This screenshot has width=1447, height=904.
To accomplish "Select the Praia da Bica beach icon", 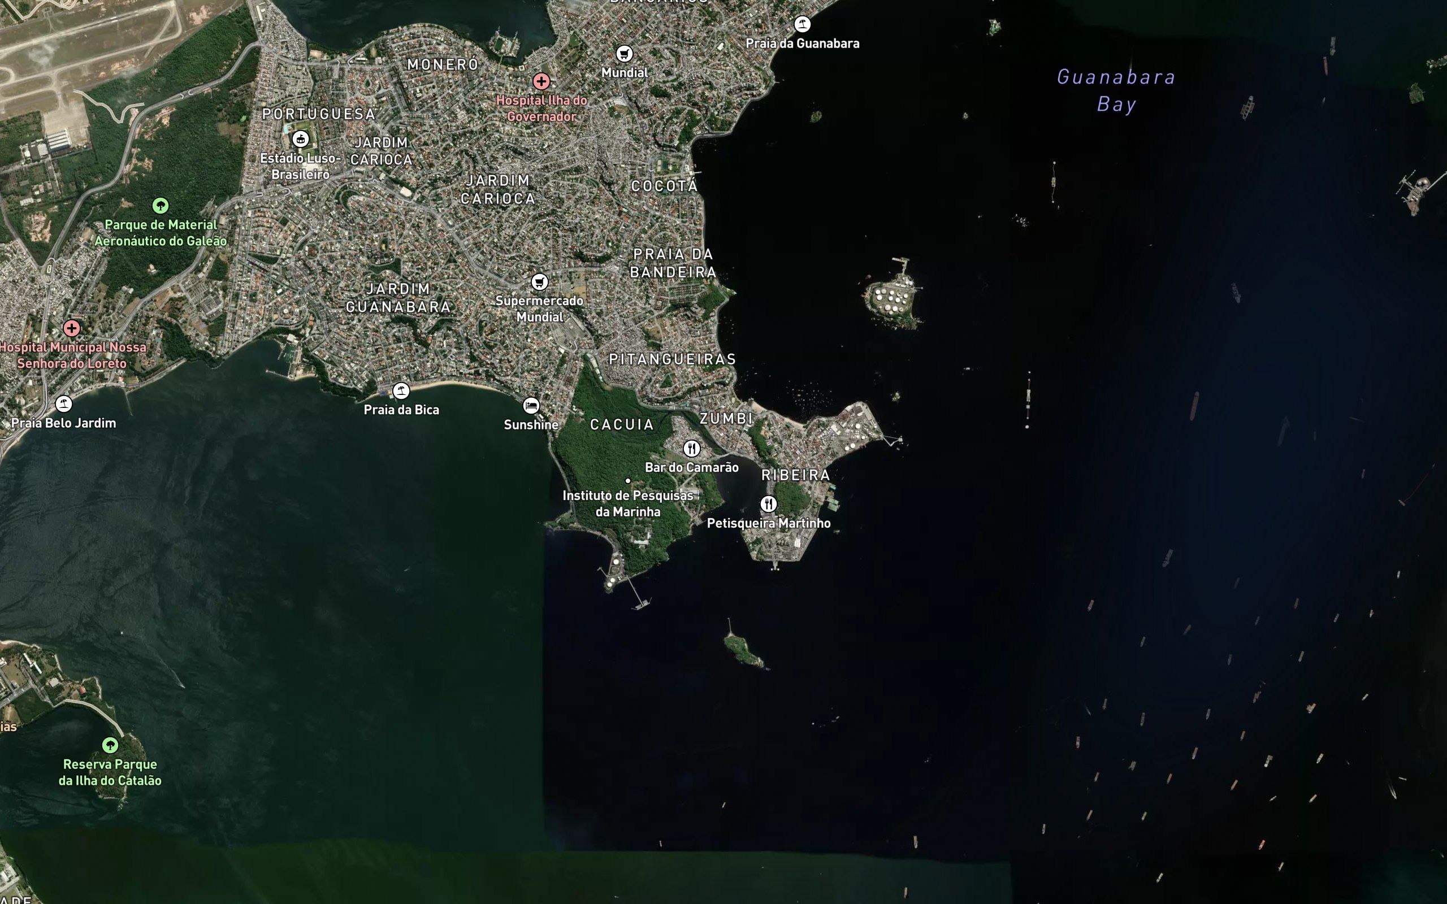I will (401, 391).
